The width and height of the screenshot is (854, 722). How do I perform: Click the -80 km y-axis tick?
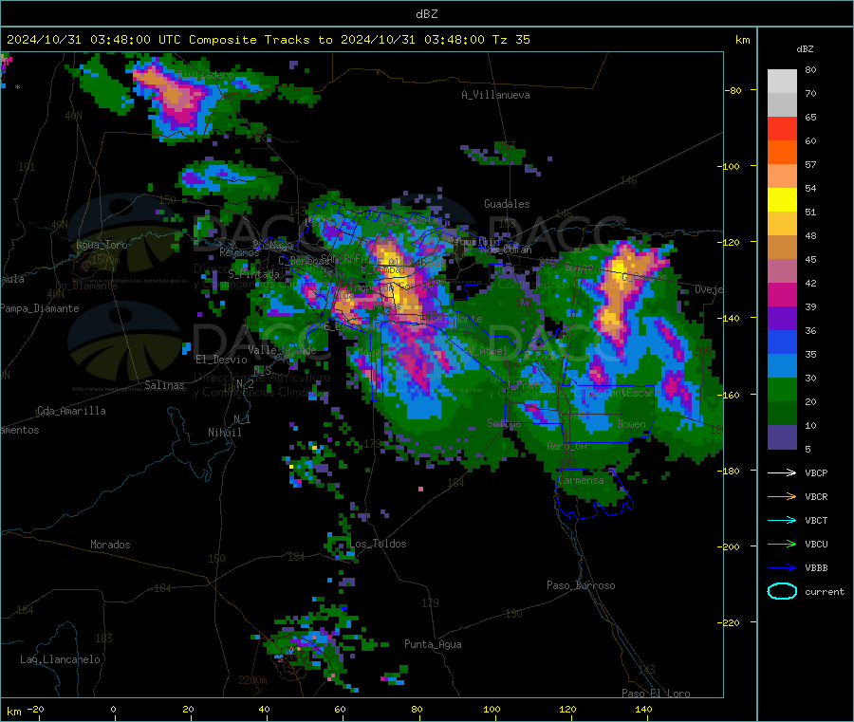733,90
